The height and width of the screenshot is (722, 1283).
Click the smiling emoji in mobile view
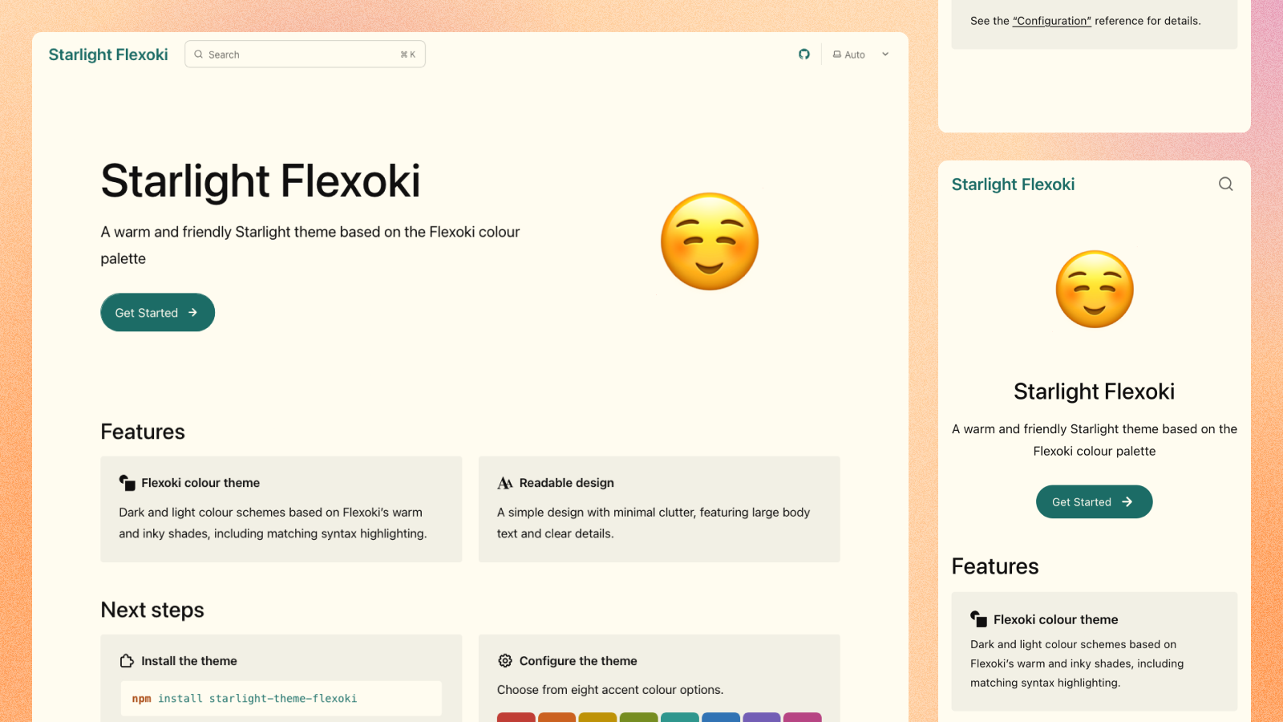point(1095,289)
